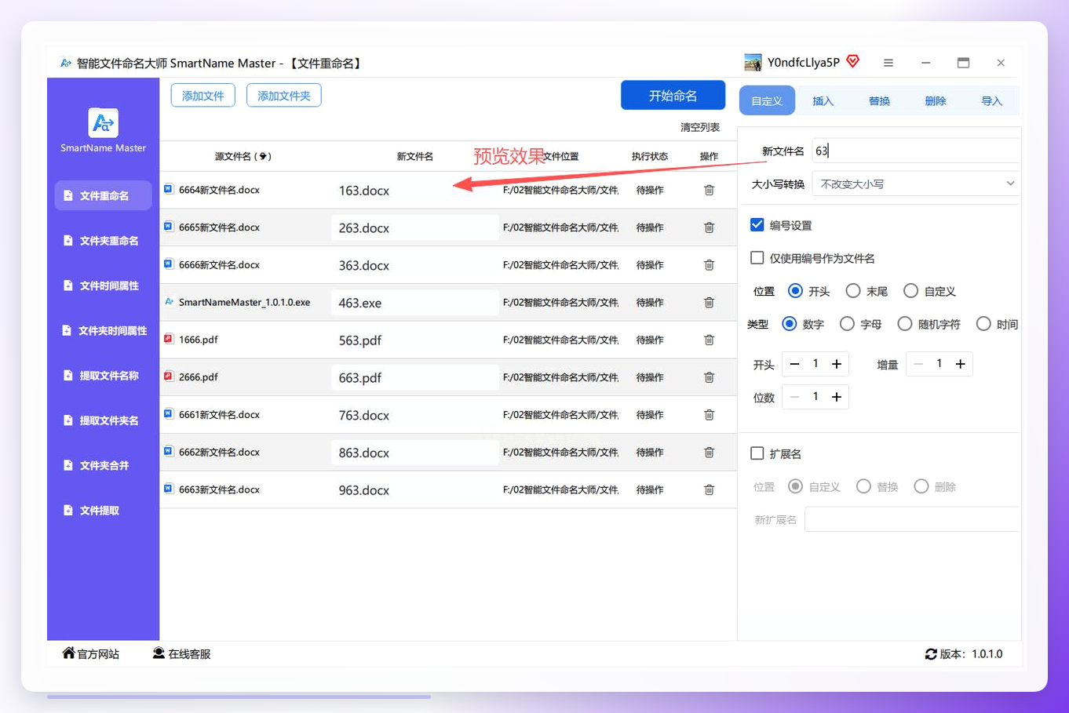Click the 添加文件夹 button
Screen dimensions: 1069x713
coord(284,96)
